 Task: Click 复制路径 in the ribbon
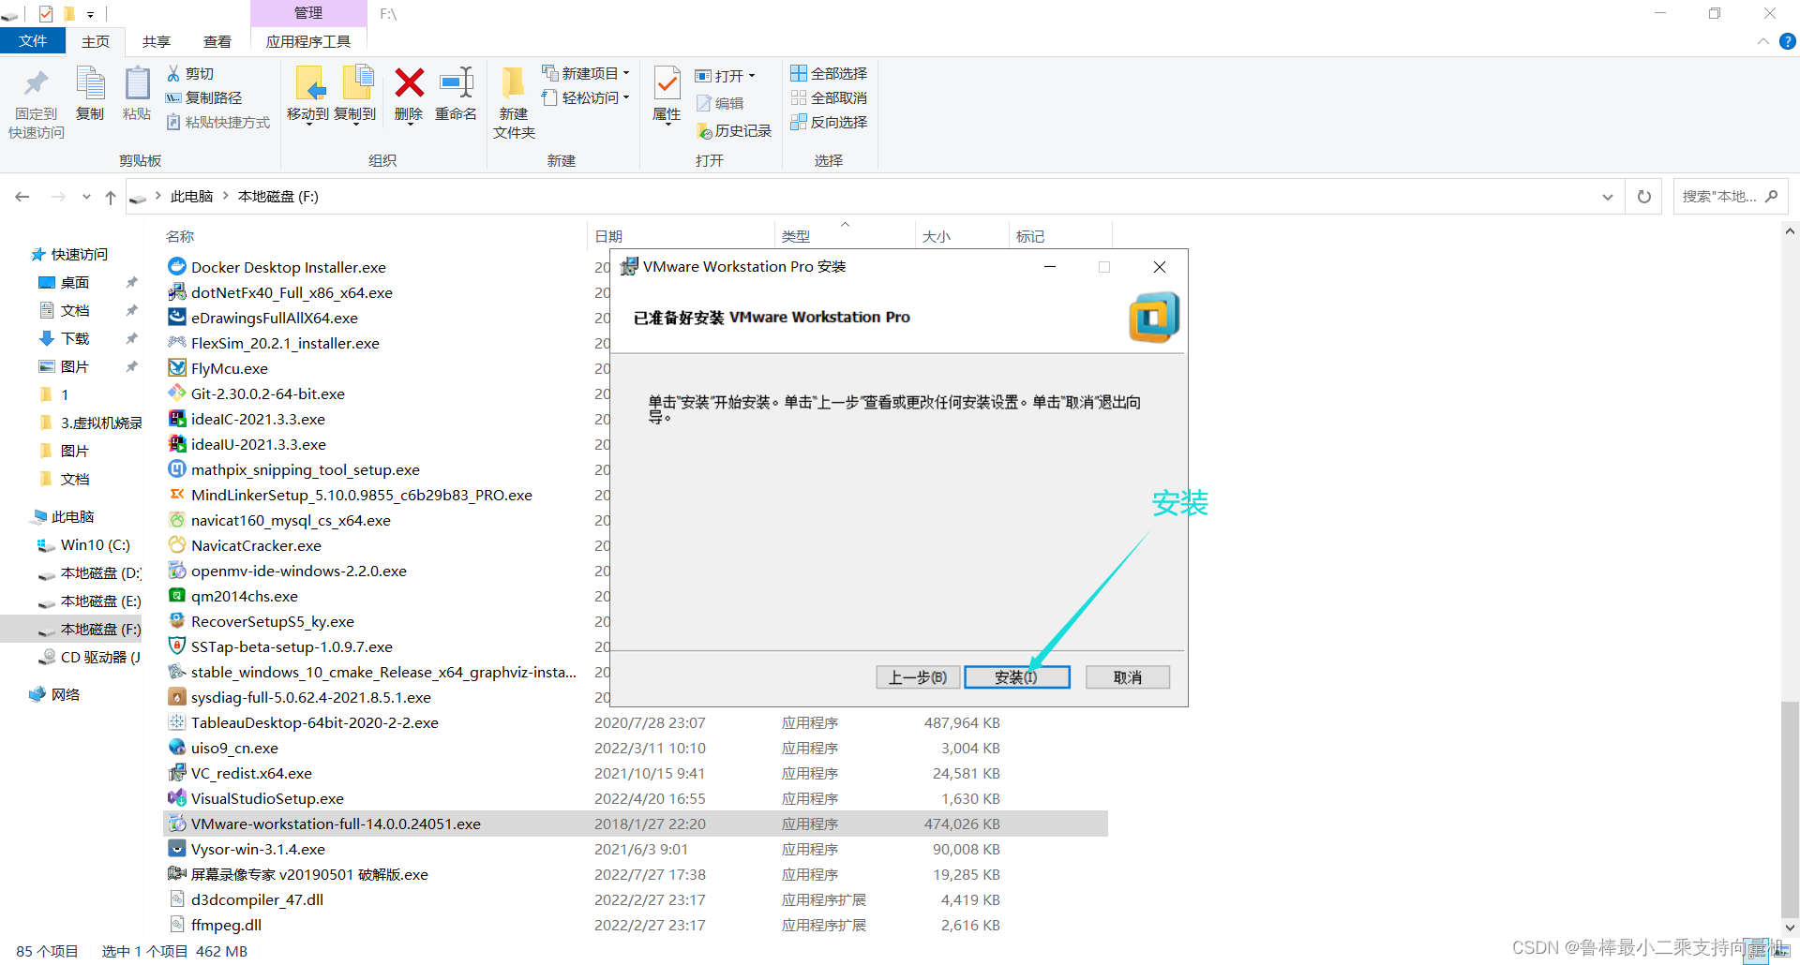(203, 97)
